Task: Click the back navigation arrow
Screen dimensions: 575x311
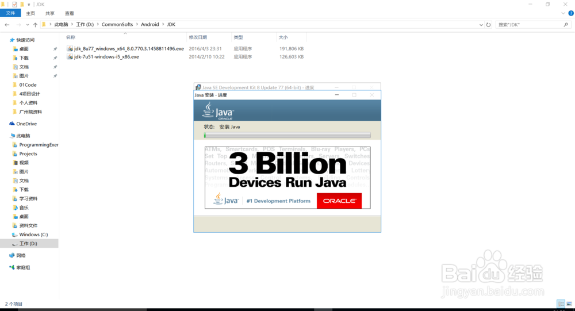Action: (7, 25)
